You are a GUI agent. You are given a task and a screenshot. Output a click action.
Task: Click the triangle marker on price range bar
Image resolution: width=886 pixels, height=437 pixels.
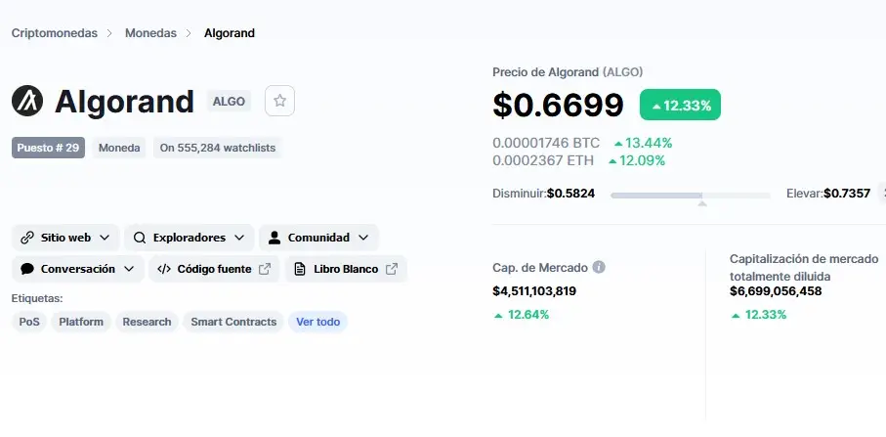point(702,203)
